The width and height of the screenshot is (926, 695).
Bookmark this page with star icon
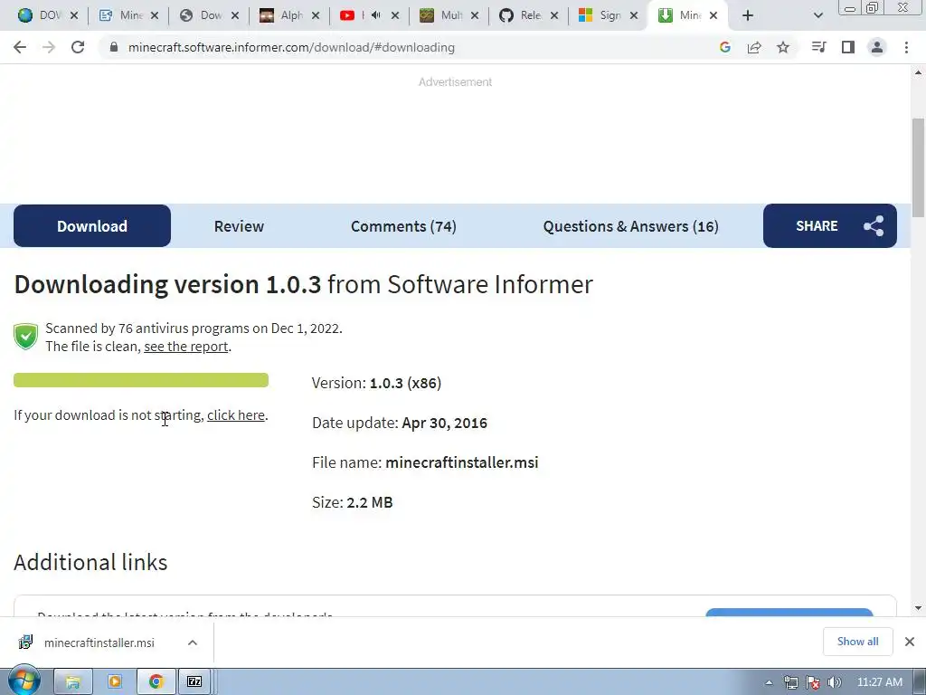[783, 47]
